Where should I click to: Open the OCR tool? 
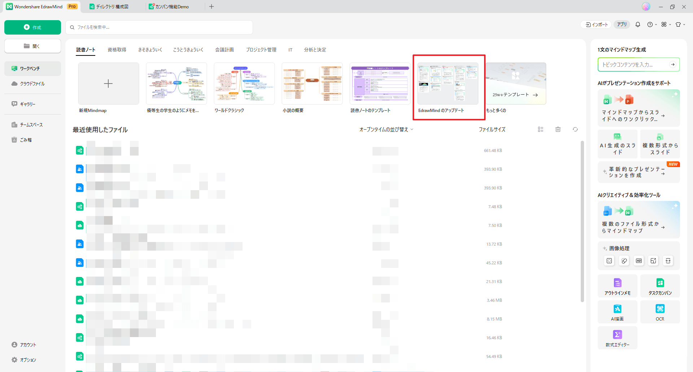[x=660, y=312]
